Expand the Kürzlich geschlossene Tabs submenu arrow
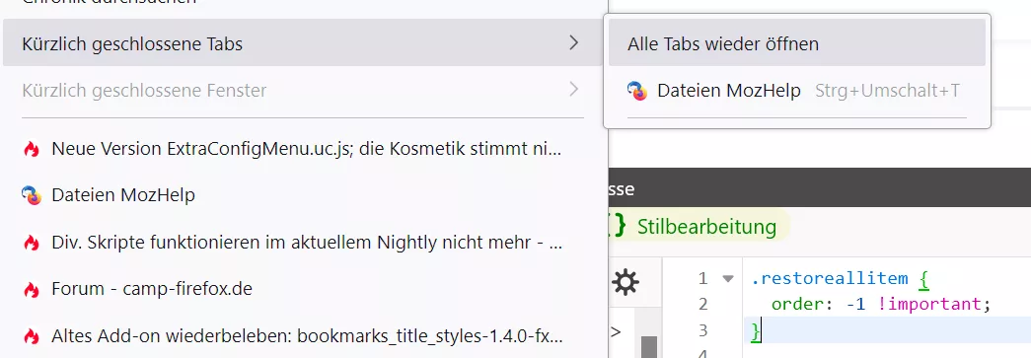This screenshot has height=358, width=1031. click(x=574, y=43)
